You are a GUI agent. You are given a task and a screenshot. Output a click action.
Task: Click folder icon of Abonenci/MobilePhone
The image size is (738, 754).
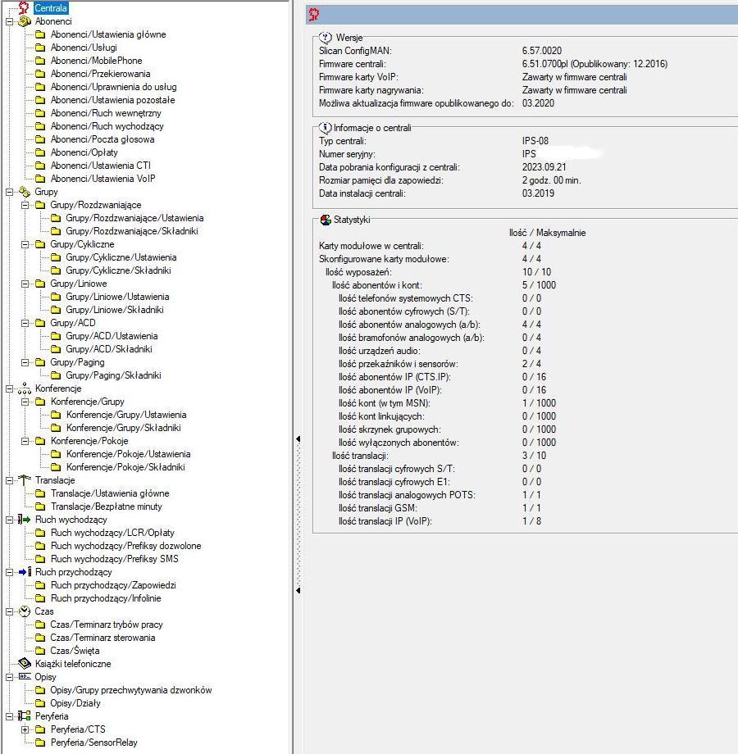click(40, 61)
